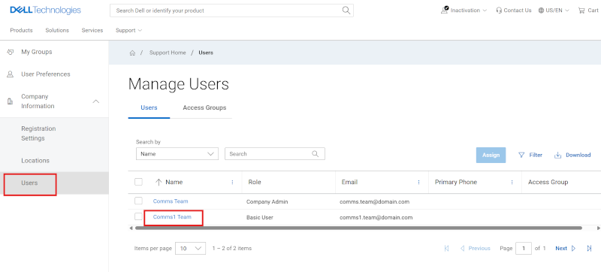
Task: Open the Inactivation dropdown chevron
Action: point(485,11)
